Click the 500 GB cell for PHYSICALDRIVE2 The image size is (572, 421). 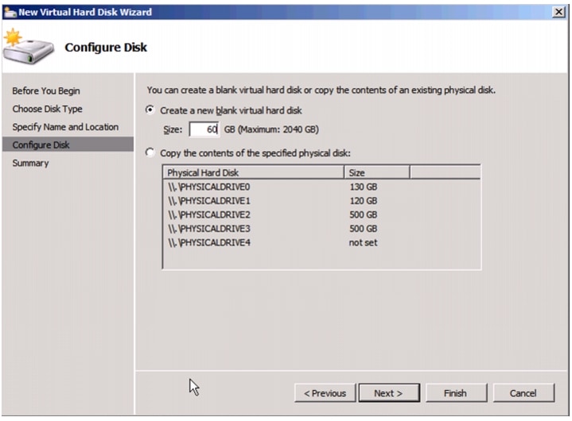[x=364, y=214]
